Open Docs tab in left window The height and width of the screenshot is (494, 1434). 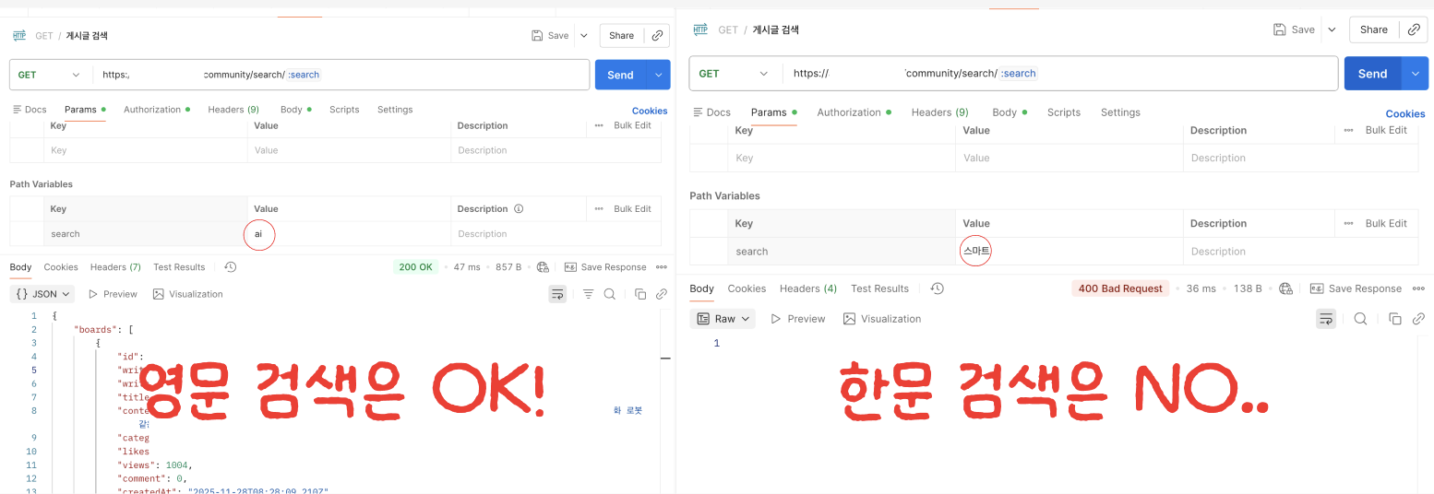click(x=30, y=110)
